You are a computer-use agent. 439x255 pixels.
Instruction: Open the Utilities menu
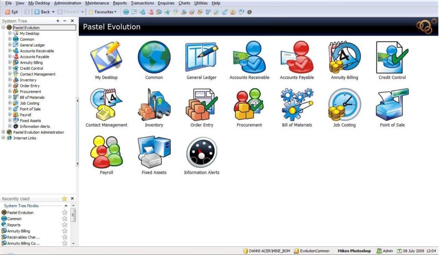[x=201, y=3]
